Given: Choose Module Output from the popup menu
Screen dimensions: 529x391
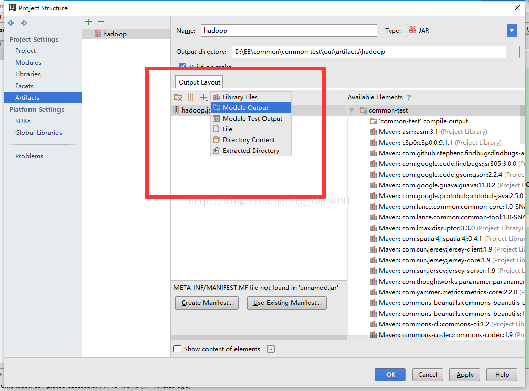Looking at the screenshot, I should tap(251, 108).
